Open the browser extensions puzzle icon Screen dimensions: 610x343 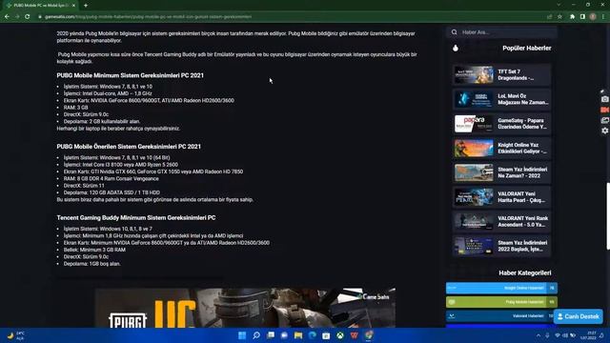pyautogui.click(x=572, y=17)
